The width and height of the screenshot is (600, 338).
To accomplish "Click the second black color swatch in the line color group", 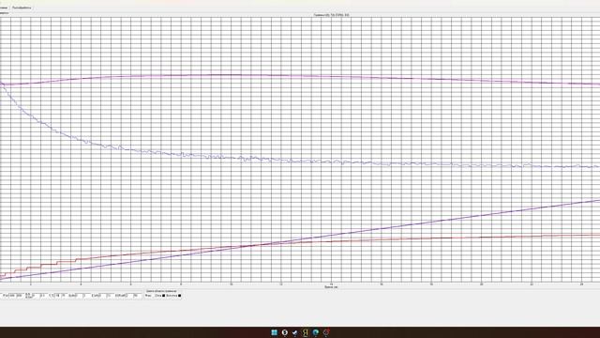I will coord(179,296).
